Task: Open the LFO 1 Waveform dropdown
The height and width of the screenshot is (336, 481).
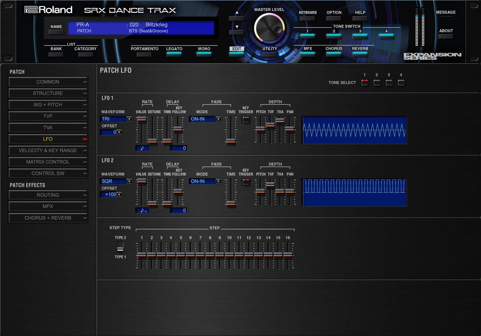Action: click(x=129, y=119)
